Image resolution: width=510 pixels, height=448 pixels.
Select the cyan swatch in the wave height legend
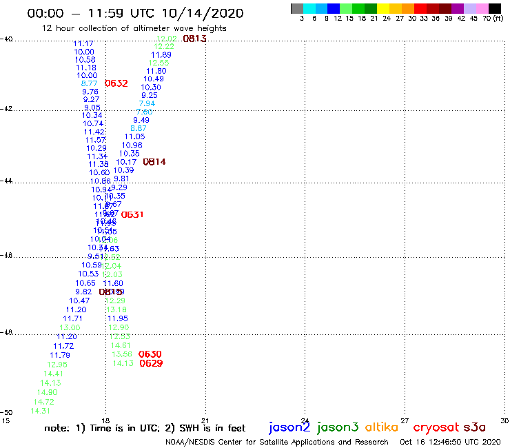(309, 8)
